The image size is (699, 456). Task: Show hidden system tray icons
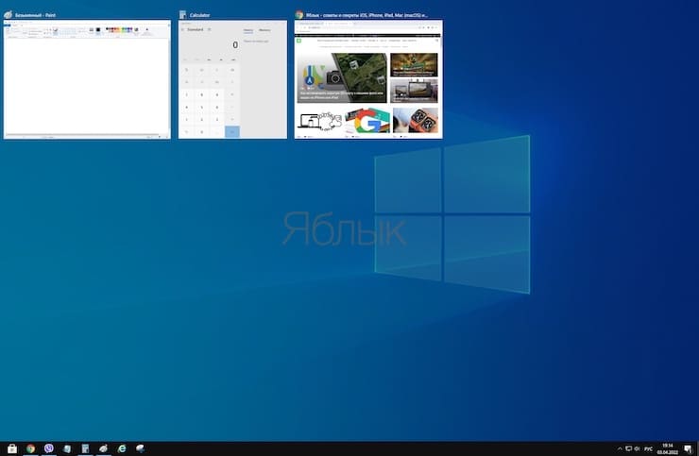click(620, 448)
